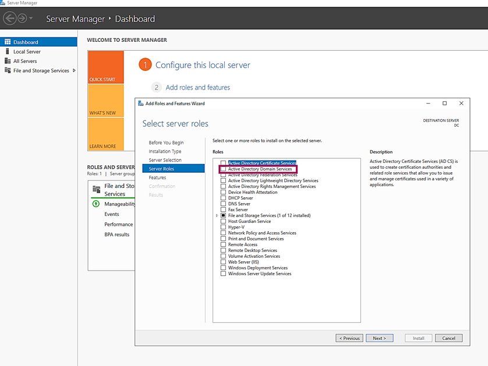Expand the File and Storage Services role
Viewport: 488px width, 366px height.
click(x=217, y=216)
